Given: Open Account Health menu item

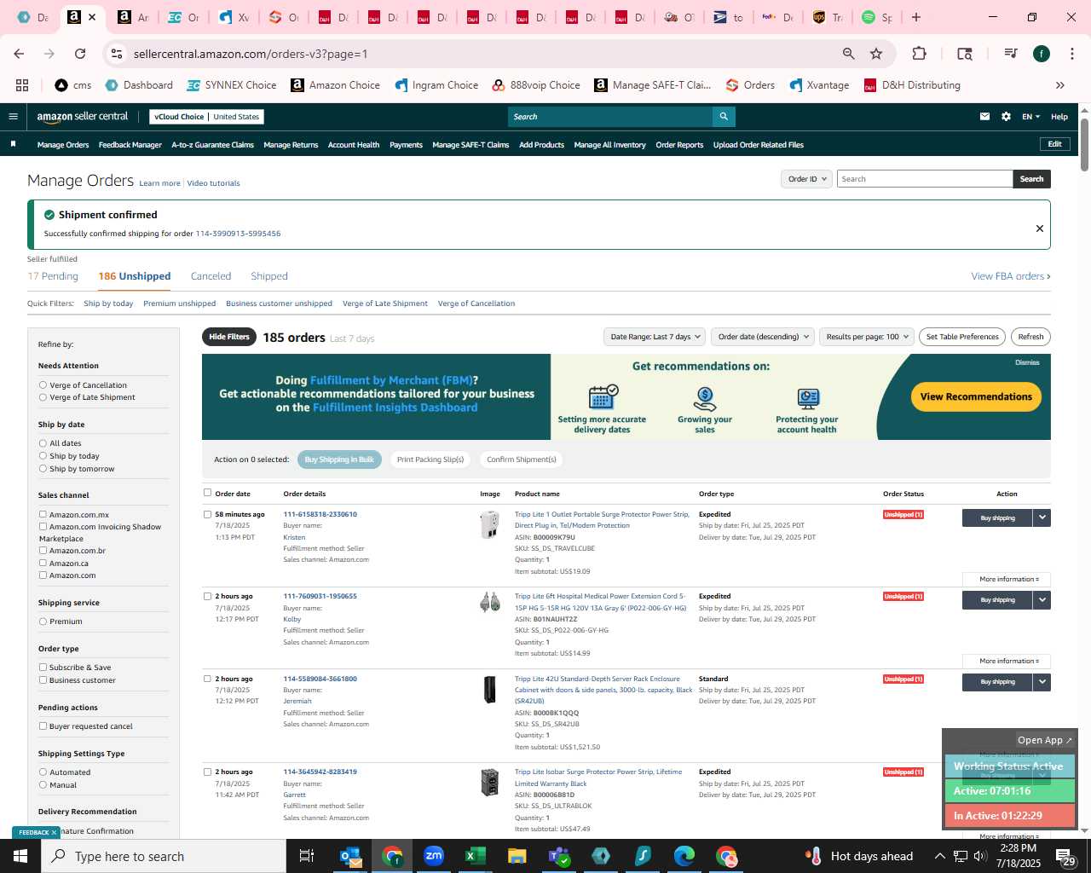Looking at the screenshot, I should coord(354,145).
